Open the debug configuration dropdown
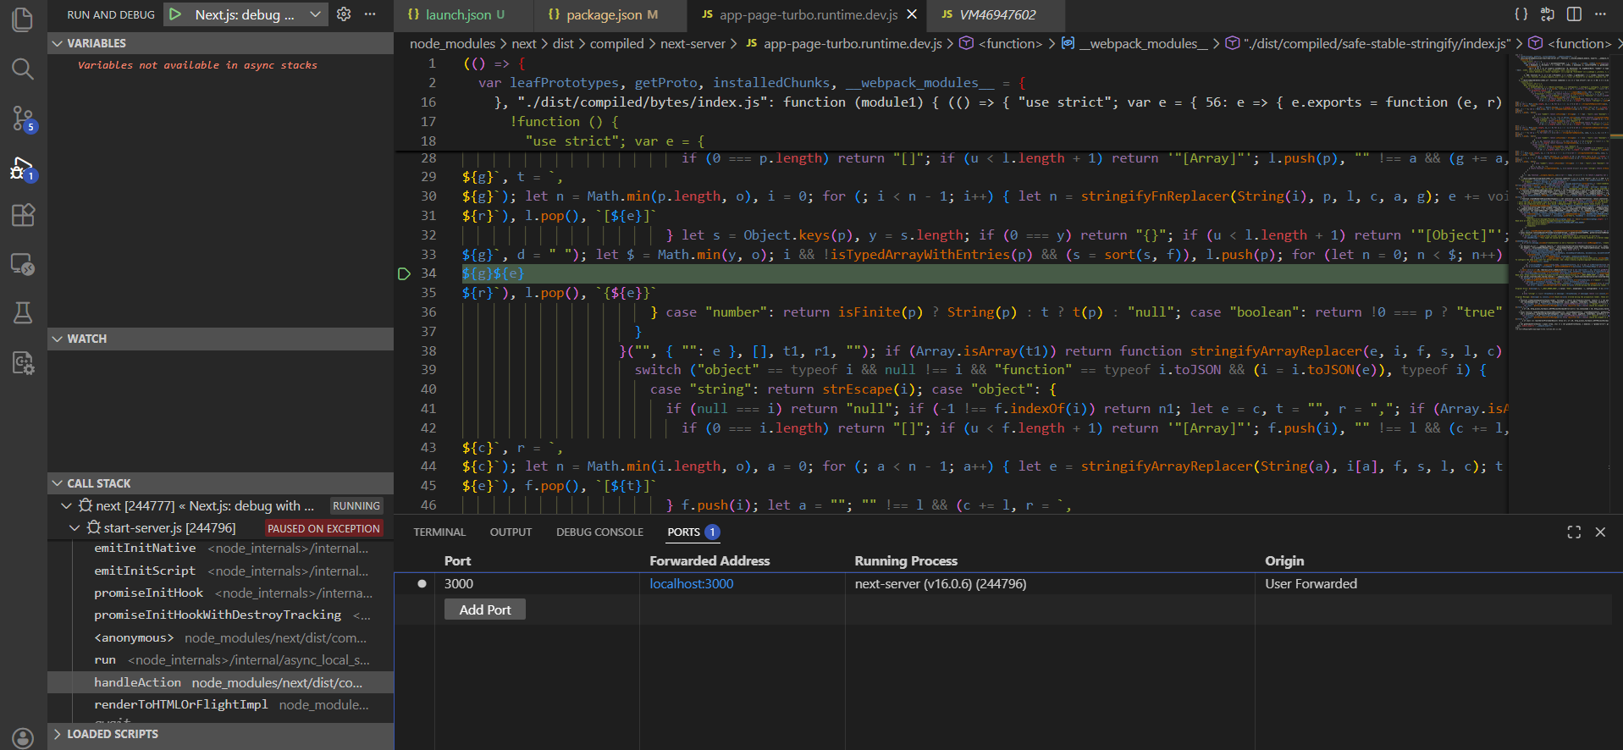1623x750 pixels. point(315,14)
